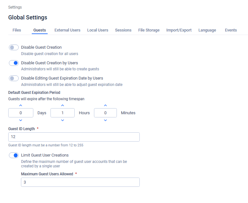This screenshot has width=248, height=203.
Task: Increase the Hours value with up arrow
Action: 63,105
